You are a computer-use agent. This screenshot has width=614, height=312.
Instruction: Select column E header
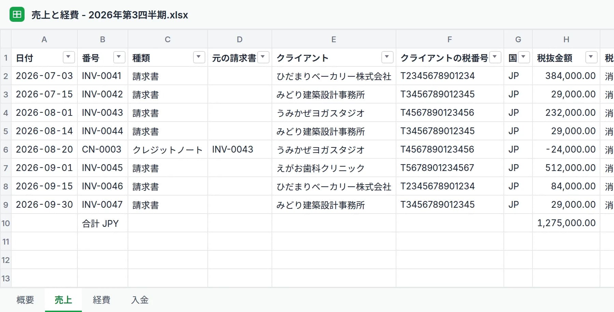tap(334, 39)
